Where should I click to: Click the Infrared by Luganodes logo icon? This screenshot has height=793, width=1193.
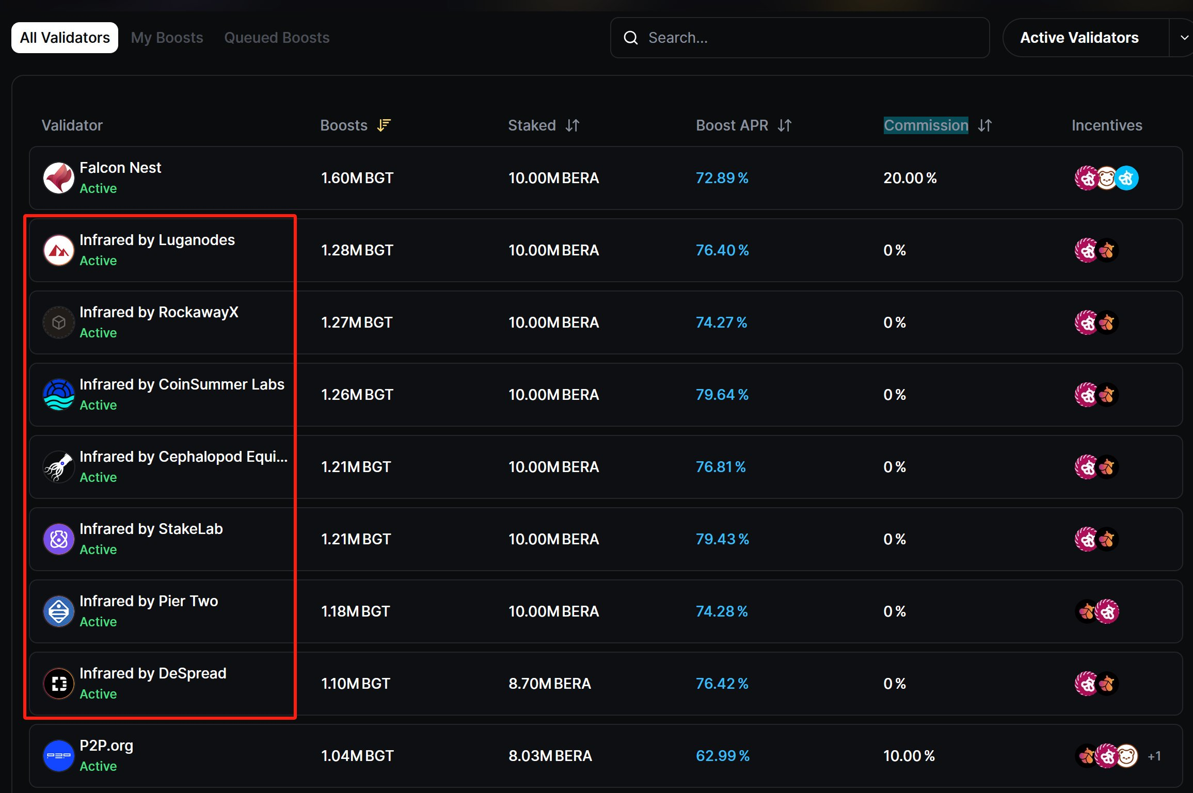click(58, 250)
